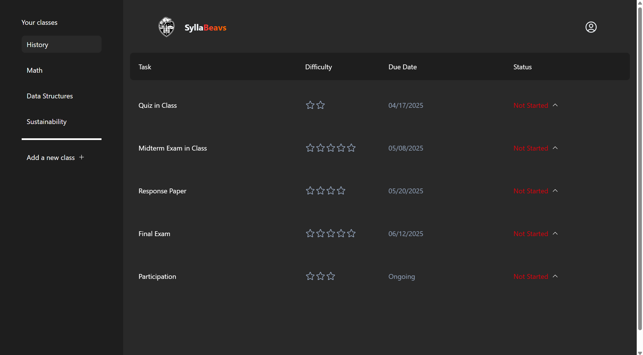Select the Math class in sidebar
This screenshot has width=643, height=355.
(35, 70)
